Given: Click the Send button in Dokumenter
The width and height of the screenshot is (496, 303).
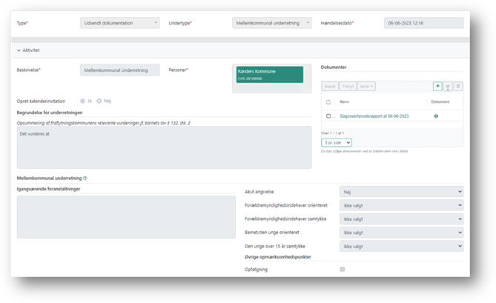Looking at the screenshot, I should 366,87.
